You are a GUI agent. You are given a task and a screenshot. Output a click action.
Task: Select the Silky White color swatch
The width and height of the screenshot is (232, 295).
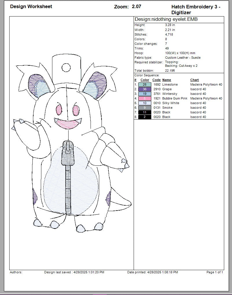pos(145,103)
